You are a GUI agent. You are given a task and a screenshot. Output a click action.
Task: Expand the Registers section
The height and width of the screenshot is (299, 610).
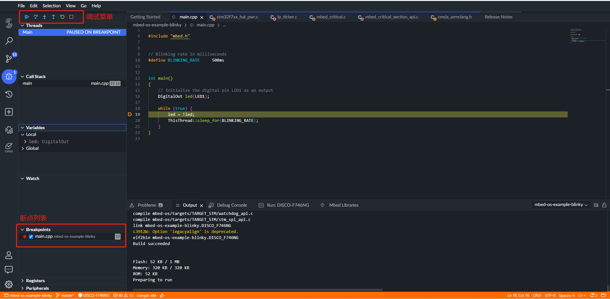(35, 281)
